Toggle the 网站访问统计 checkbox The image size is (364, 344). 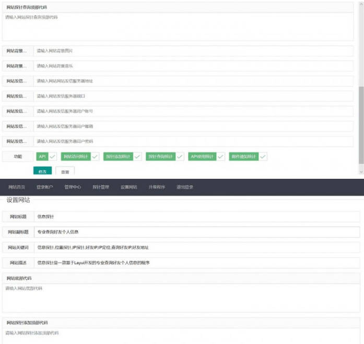[80, 156]
